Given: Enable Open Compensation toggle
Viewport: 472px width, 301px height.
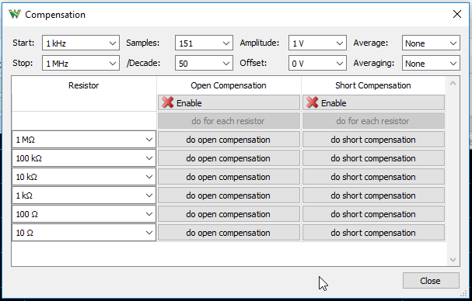Looking at the screenshot, I should [x=229, y=102].
